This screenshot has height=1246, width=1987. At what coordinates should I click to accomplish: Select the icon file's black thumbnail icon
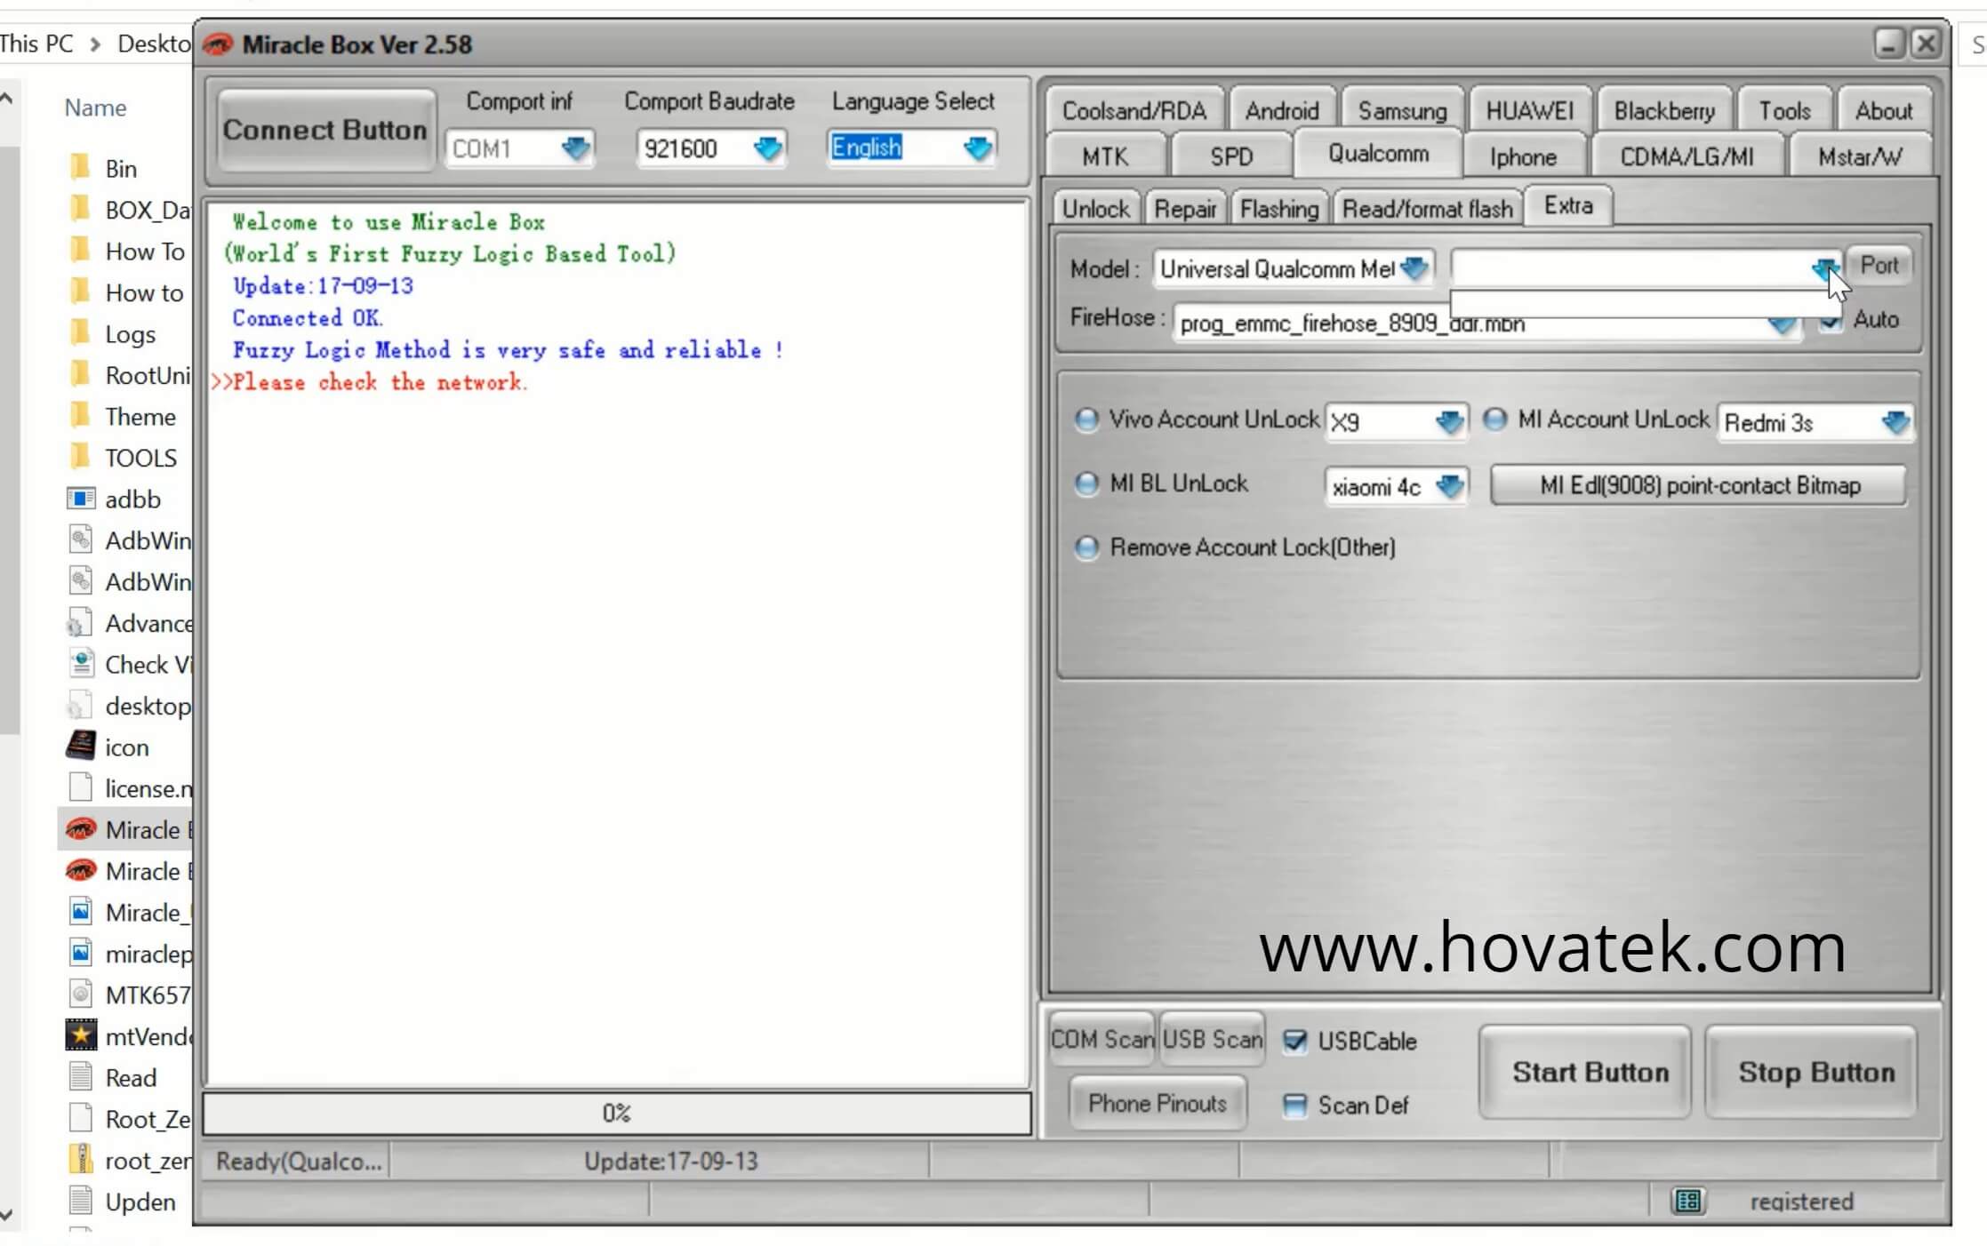(x=80, y=747)
